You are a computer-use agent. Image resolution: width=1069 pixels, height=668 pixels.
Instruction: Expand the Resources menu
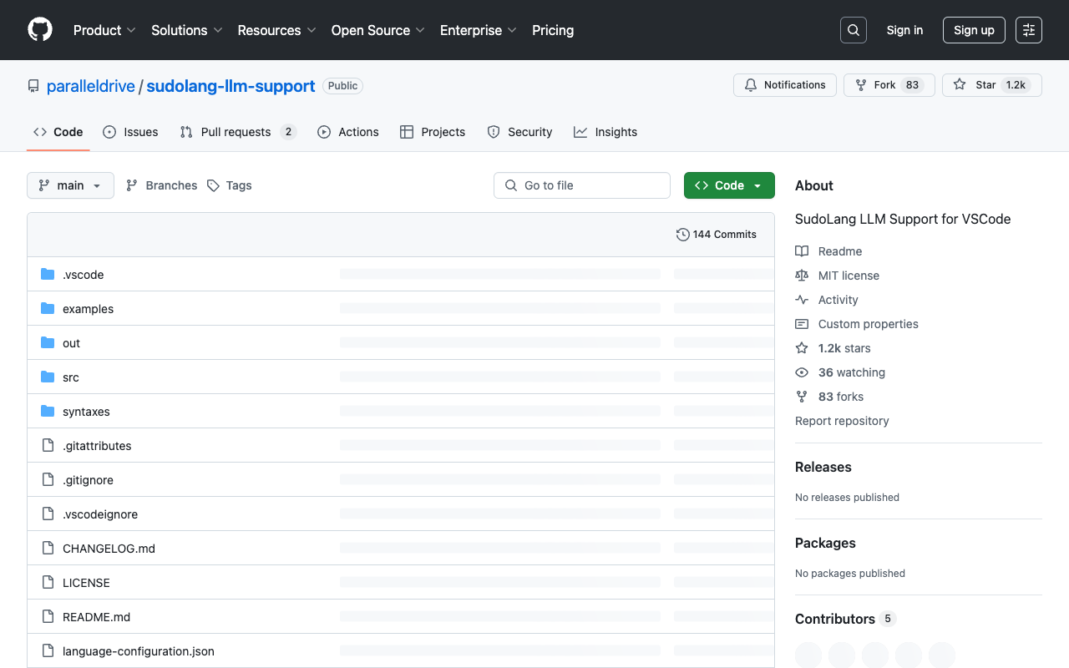click(276, 30)
